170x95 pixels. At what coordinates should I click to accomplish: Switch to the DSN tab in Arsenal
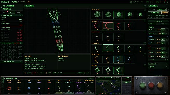pyautogui.click(x=150, y=9)
